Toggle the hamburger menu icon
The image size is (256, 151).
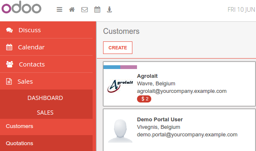pos(59,10)
